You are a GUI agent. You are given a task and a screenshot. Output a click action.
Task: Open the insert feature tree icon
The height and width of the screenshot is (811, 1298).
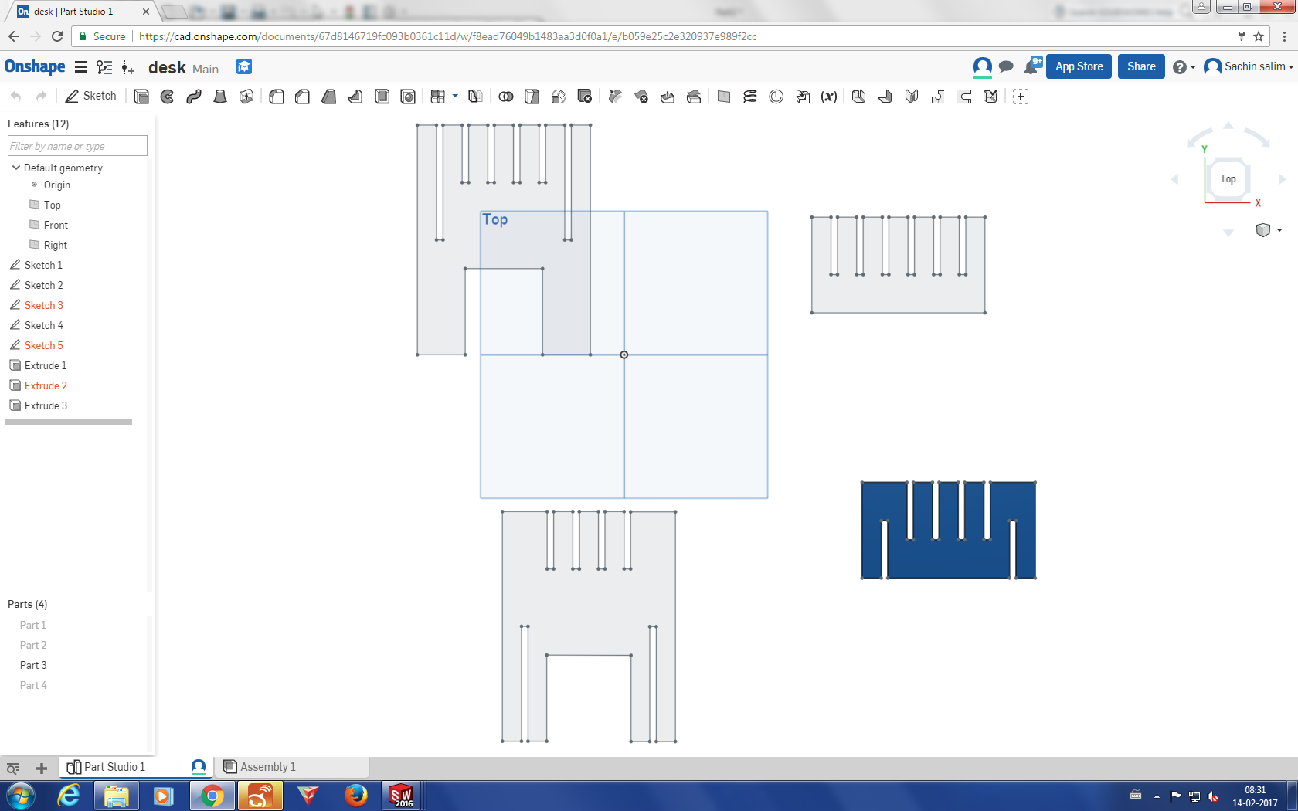128,68
